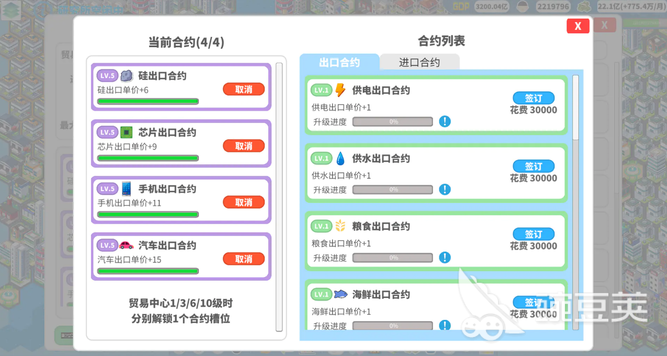Cancel the 硅出口合约 via 取消 button
Viewport: 667px width, 356px height.
244,89
